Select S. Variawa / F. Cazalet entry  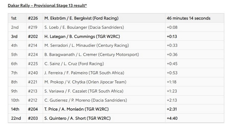point(84,91)
